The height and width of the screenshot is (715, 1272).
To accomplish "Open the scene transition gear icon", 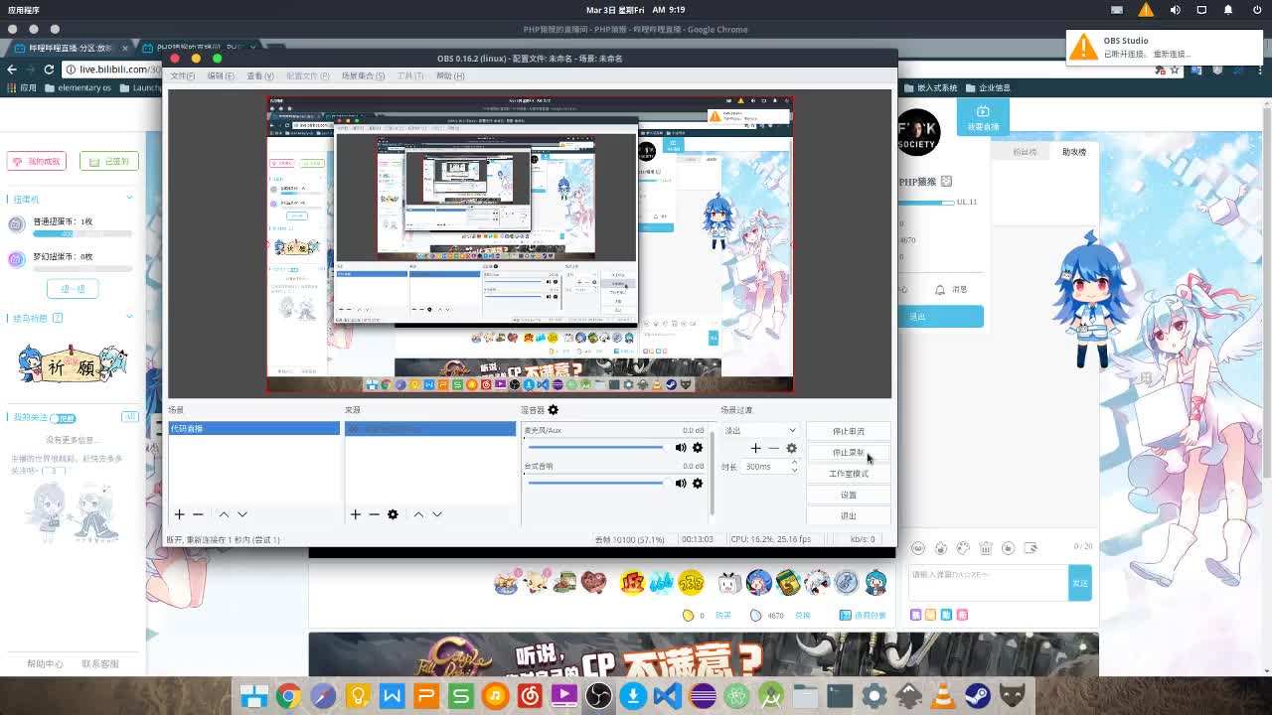I will [790, 448].
